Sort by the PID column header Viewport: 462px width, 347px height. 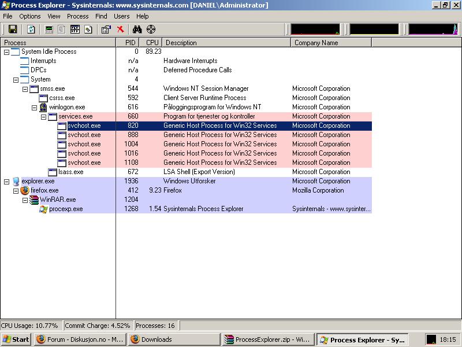pyautogui.click(x=128, y=43)
